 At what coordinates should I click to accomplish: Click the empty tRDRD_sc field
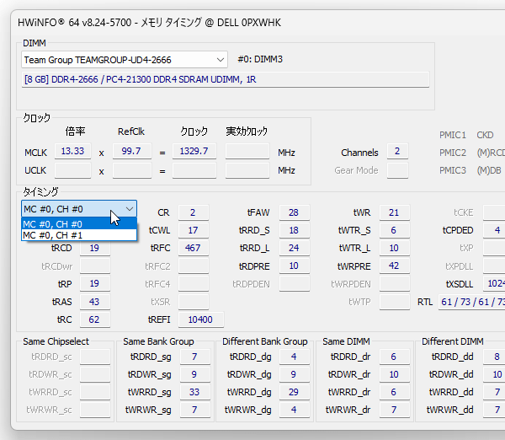pos(95,357)
